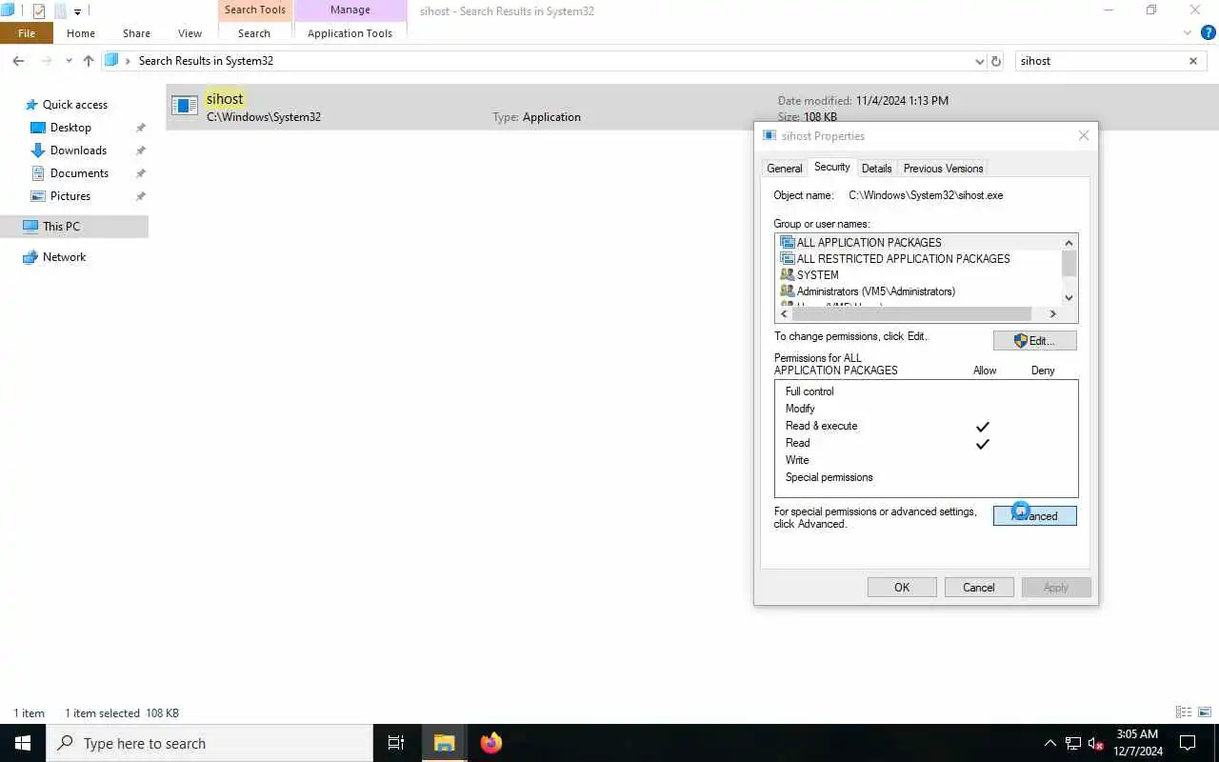Open Task View on the taskbar
Viewport: 1219px width, 762px height.
(396, 743)
